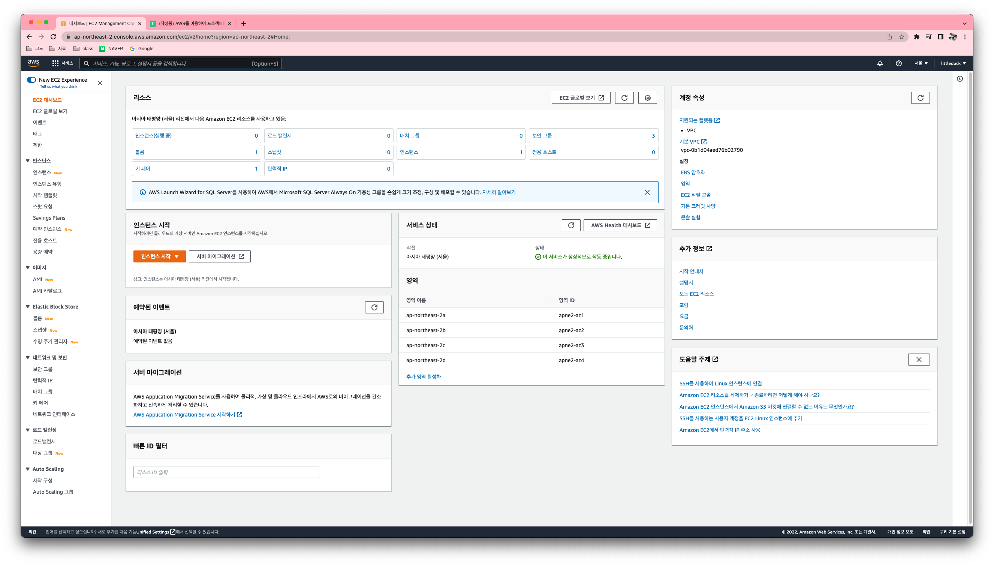Screen dimensions: 994x565
Task: Open the info panel icon at right edge
Action: [960, 79]
